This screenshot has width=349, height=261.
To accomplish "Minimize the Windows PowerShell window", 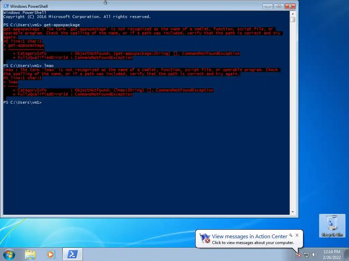I will (x=268, y=6).
